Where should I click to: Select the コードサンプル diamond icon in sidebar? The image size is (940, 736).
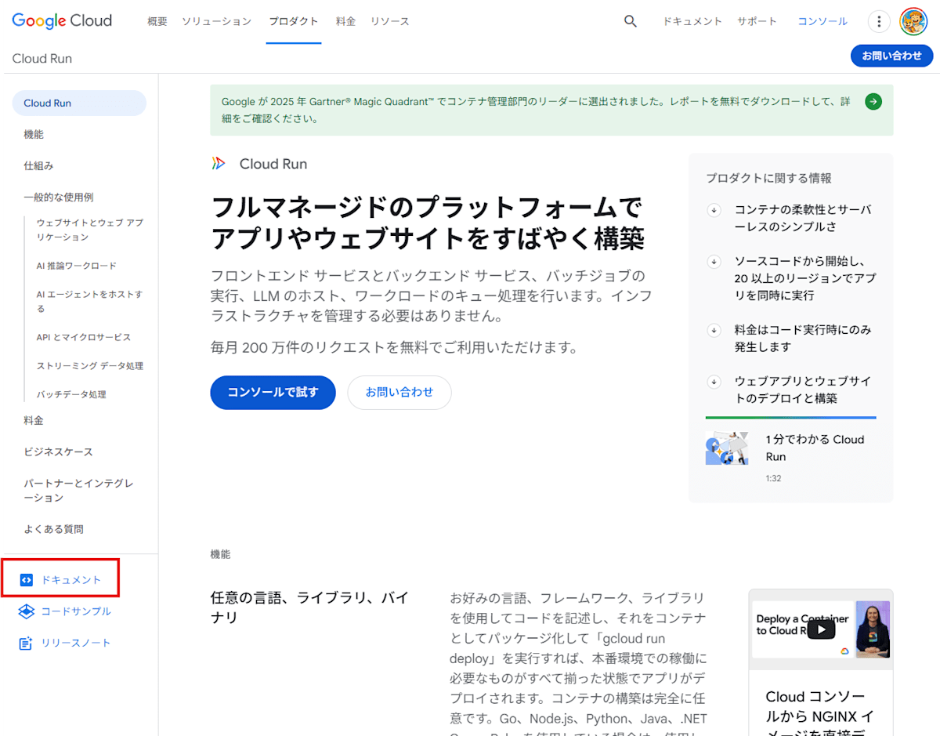click(27, 611)
